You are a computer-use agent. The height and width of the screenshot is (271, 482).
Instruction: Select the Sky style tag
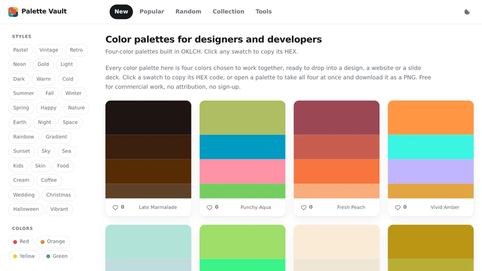[x=46, y=151]
